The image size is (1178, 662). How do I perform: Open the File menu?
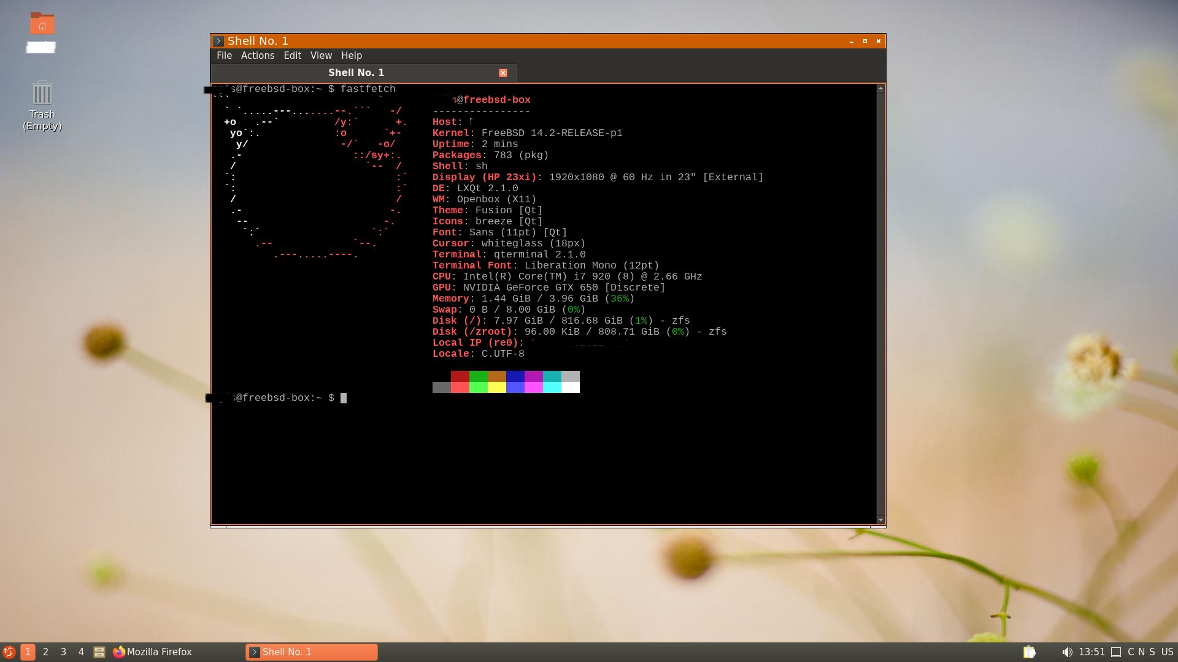point(224,55)
